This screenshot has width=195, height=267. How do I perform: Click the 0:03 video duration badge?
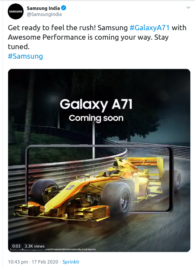16,246
